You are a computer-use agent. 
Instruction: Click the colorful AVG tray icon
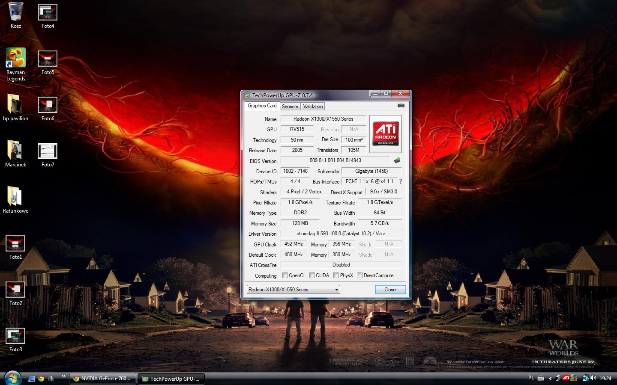coord(574,378)
